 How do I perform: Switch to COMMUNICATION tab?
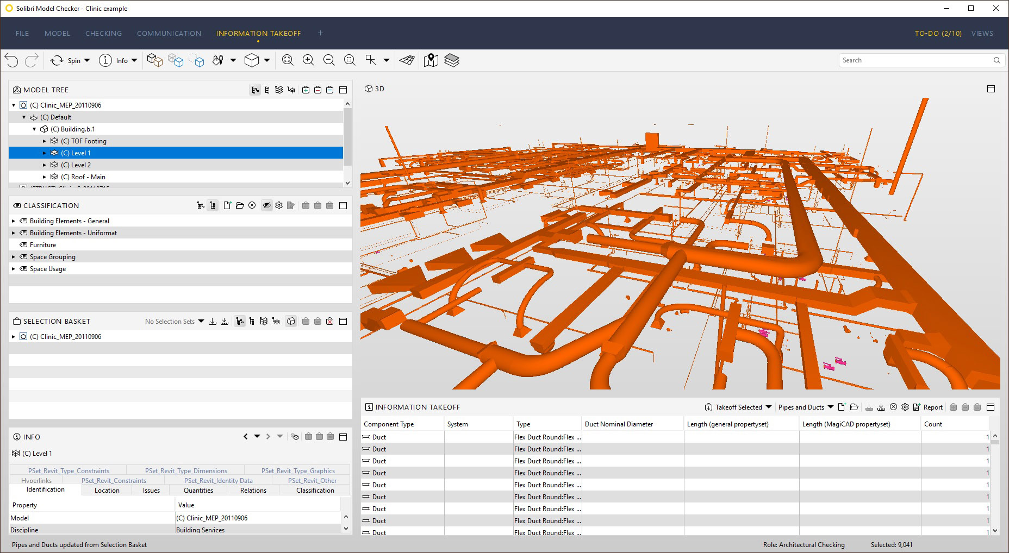click(x=169, y=33)
